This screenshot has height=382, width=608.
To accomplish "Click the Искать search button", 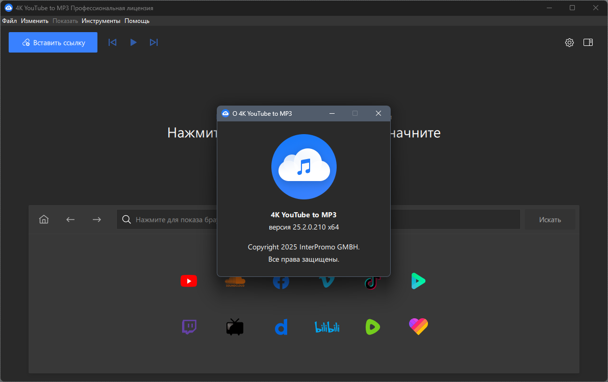I will pyautogui.click(x=550, y=219).
